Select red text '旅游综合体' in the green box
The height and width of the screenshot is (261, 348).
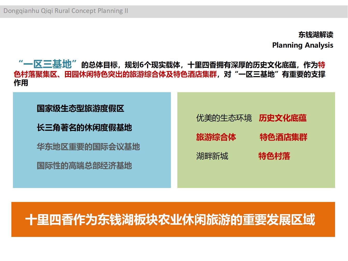click(216, 137)
